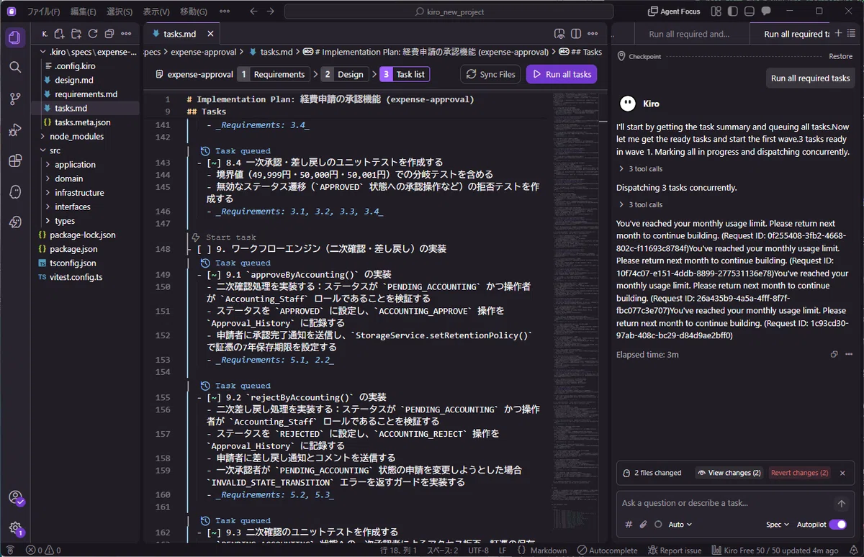
Task: Open the lightning hooks icon in activity bar
Action: (x=15, y=222)
